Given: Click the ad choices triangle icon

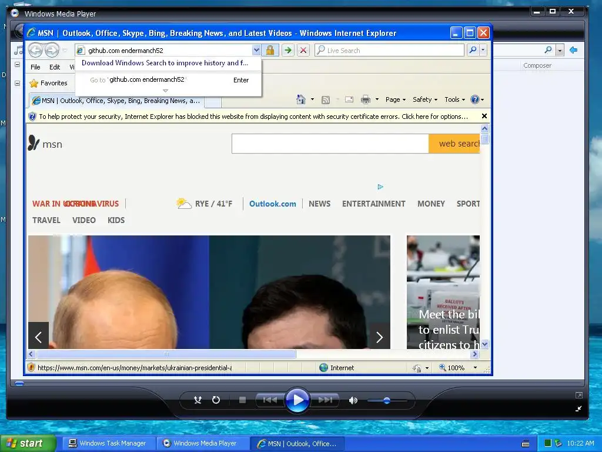Looking at the screenshot, I should point(380,187).
